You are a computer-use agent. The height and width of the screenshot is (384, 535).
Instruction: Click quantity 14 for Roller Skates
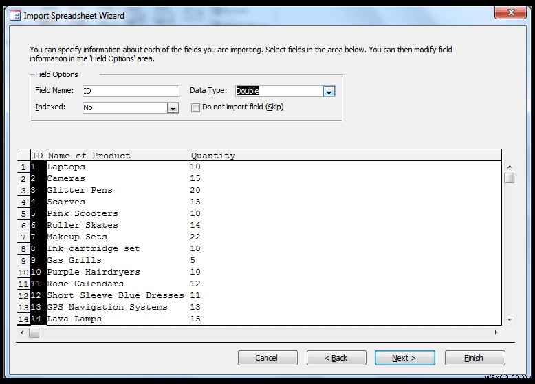coord(346,225)
